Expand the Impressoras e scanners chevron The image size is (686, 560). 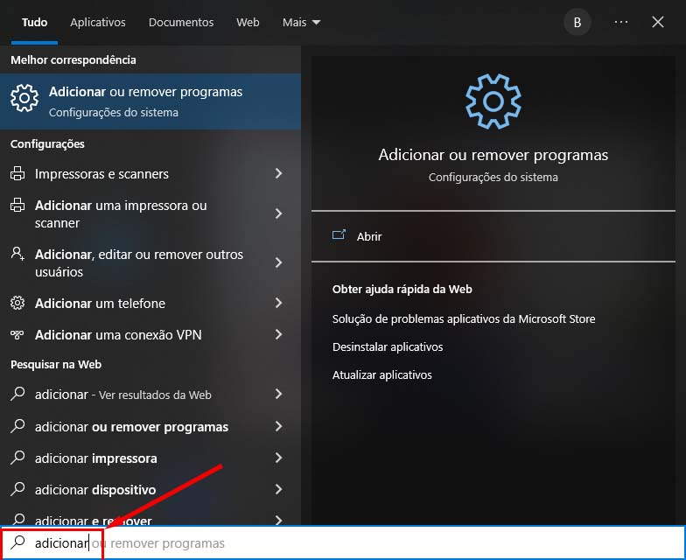pyautogui.click(x=278, y=174)
